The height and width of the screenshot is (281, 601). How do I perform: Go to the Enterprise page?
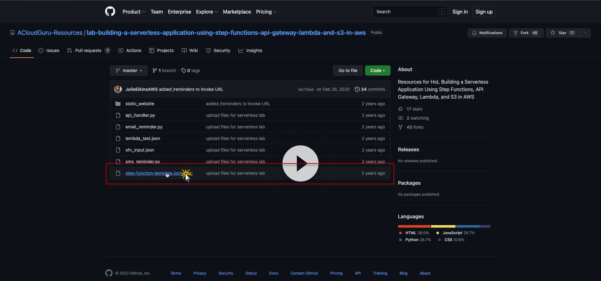[179, 12]
